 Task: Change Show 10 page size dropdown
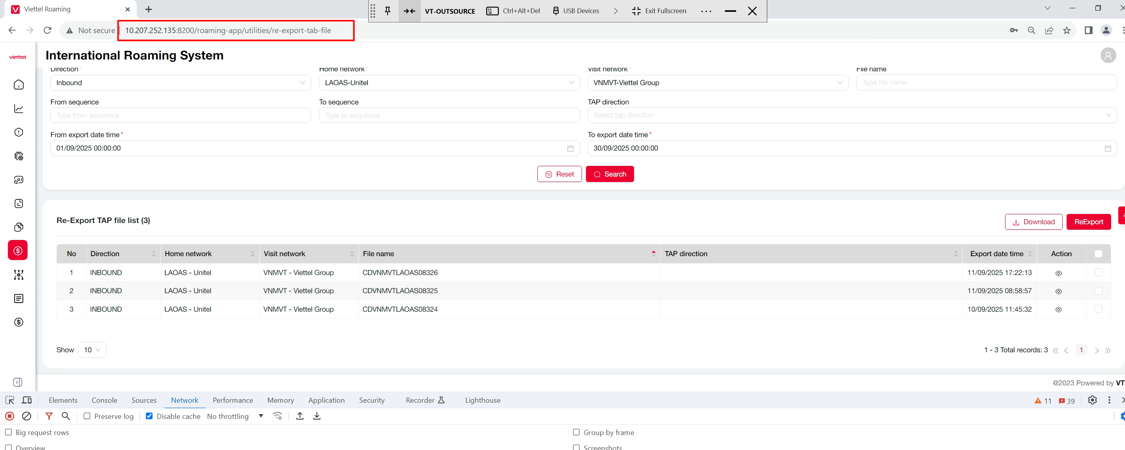(92, 350)
